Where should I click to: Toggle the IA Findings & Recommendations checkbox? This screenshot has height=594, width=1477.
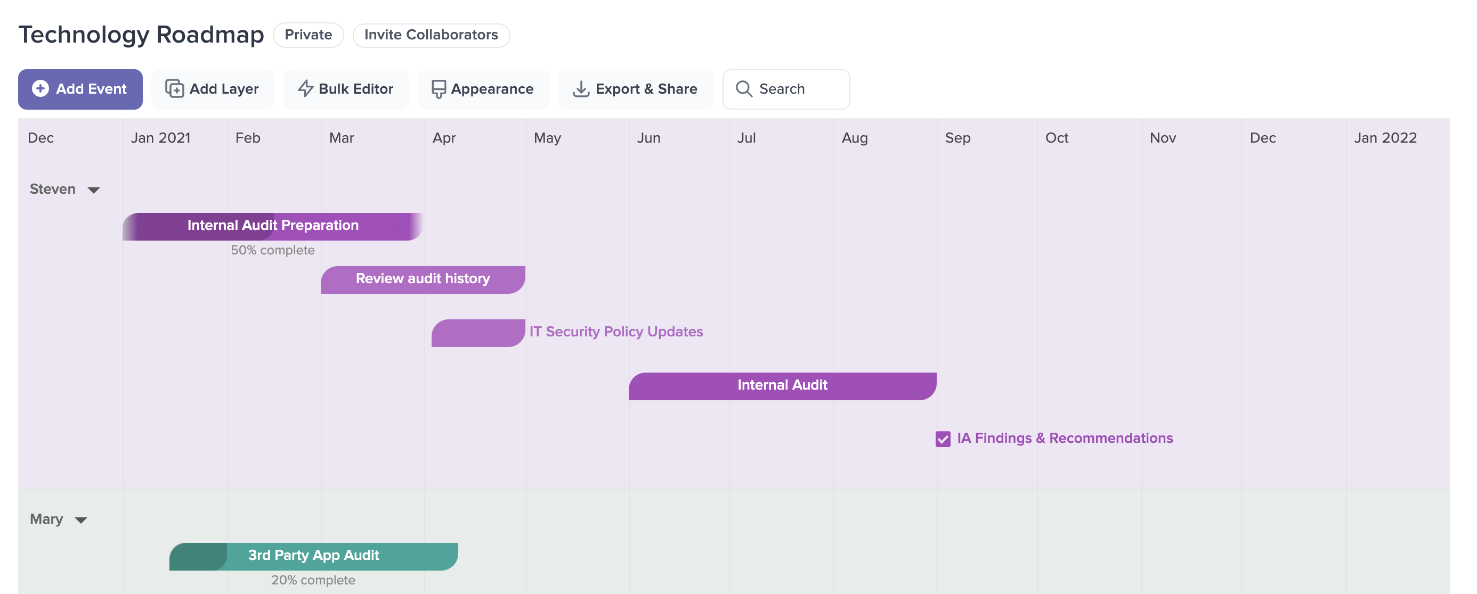point(943,439)
